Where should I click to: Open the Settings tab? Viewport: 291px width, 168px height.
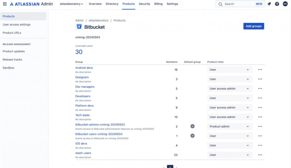click(172, 4)
